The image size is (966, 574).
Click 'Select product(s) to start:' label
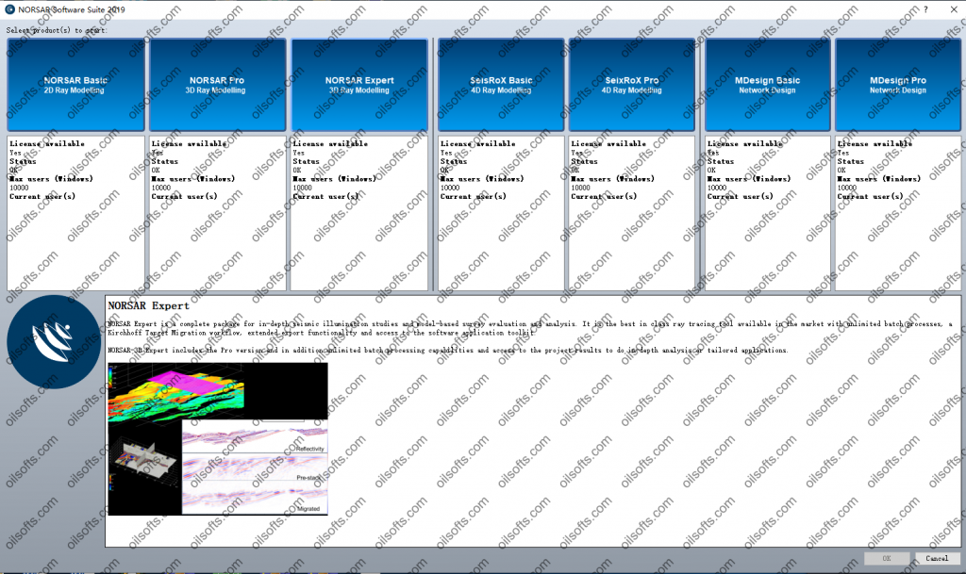(x=57, y=30)
